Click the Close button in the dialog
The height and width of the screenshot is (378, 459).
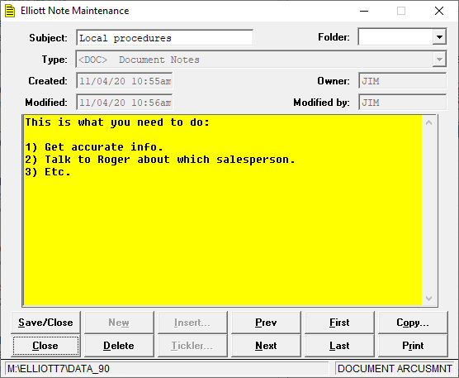[x=45, y=346]
